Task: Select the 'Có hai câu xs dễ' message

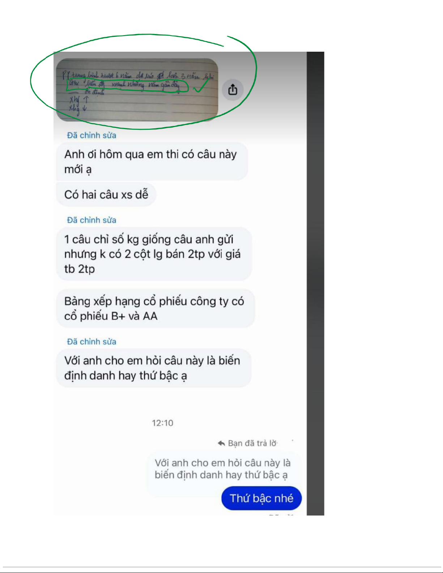Action: click(106, 194)
